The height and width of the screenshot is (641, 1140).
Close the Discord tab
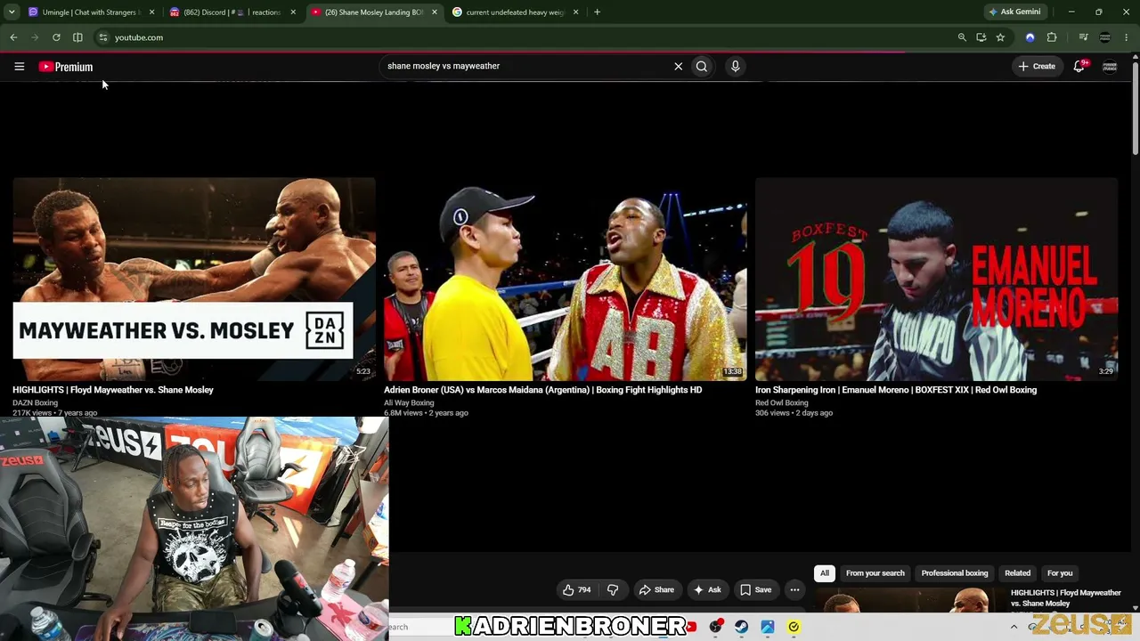tap(293, 12)
